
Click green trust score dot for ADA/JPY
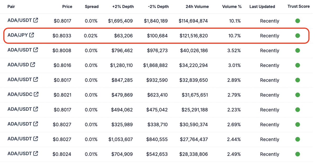click(x=297, y=35)
